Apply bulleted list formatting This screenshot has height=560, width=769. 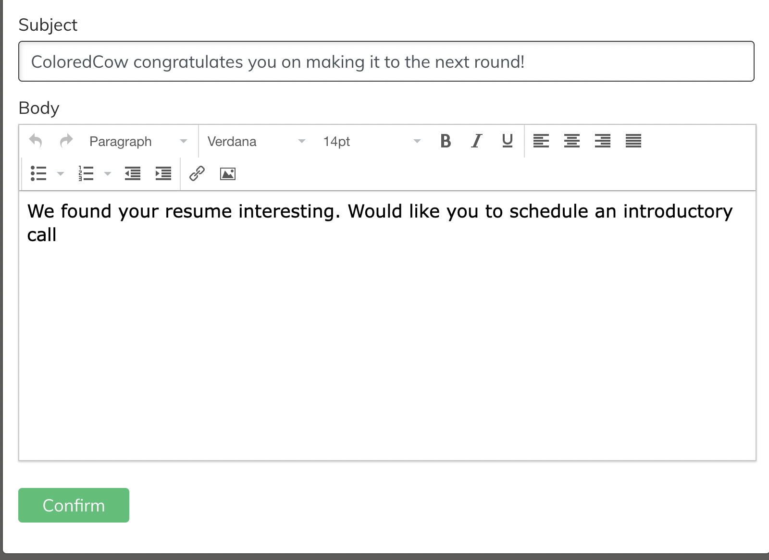click(x=38, y=174)
